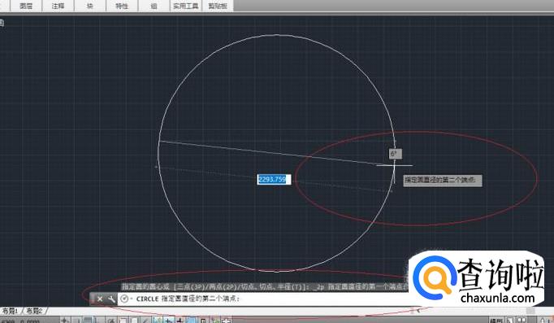Viewport: 554px width, 323px height.
Task: Click the Transparency status bar icon
Action: coord(191,321)
